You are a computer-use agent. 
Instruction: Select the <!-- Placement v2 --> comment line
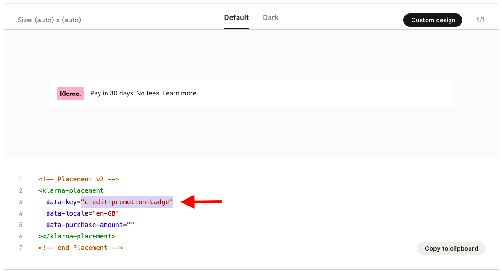[79, 179]
